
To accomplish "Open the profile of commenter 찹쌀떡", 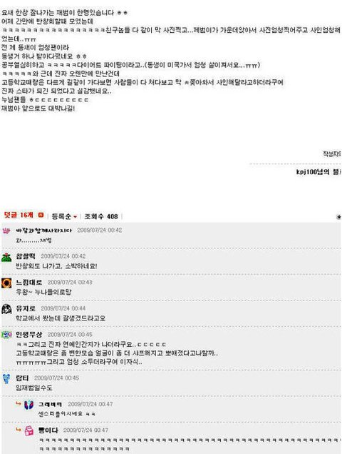I will click(x=26, y=256).
